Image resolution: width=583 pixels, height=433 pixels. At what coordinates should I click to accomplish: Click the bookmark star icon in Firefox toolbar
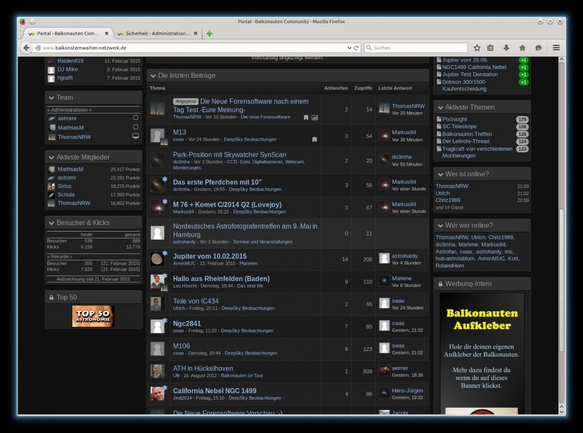(477, 48)
